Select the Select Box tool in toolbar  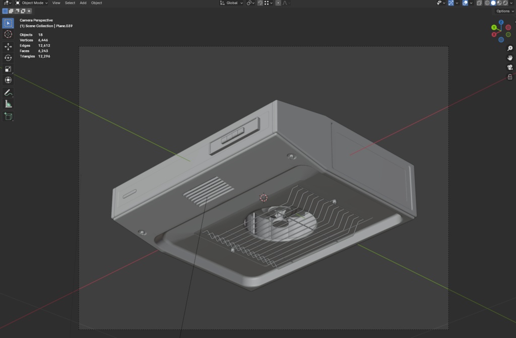pos(8,23)
